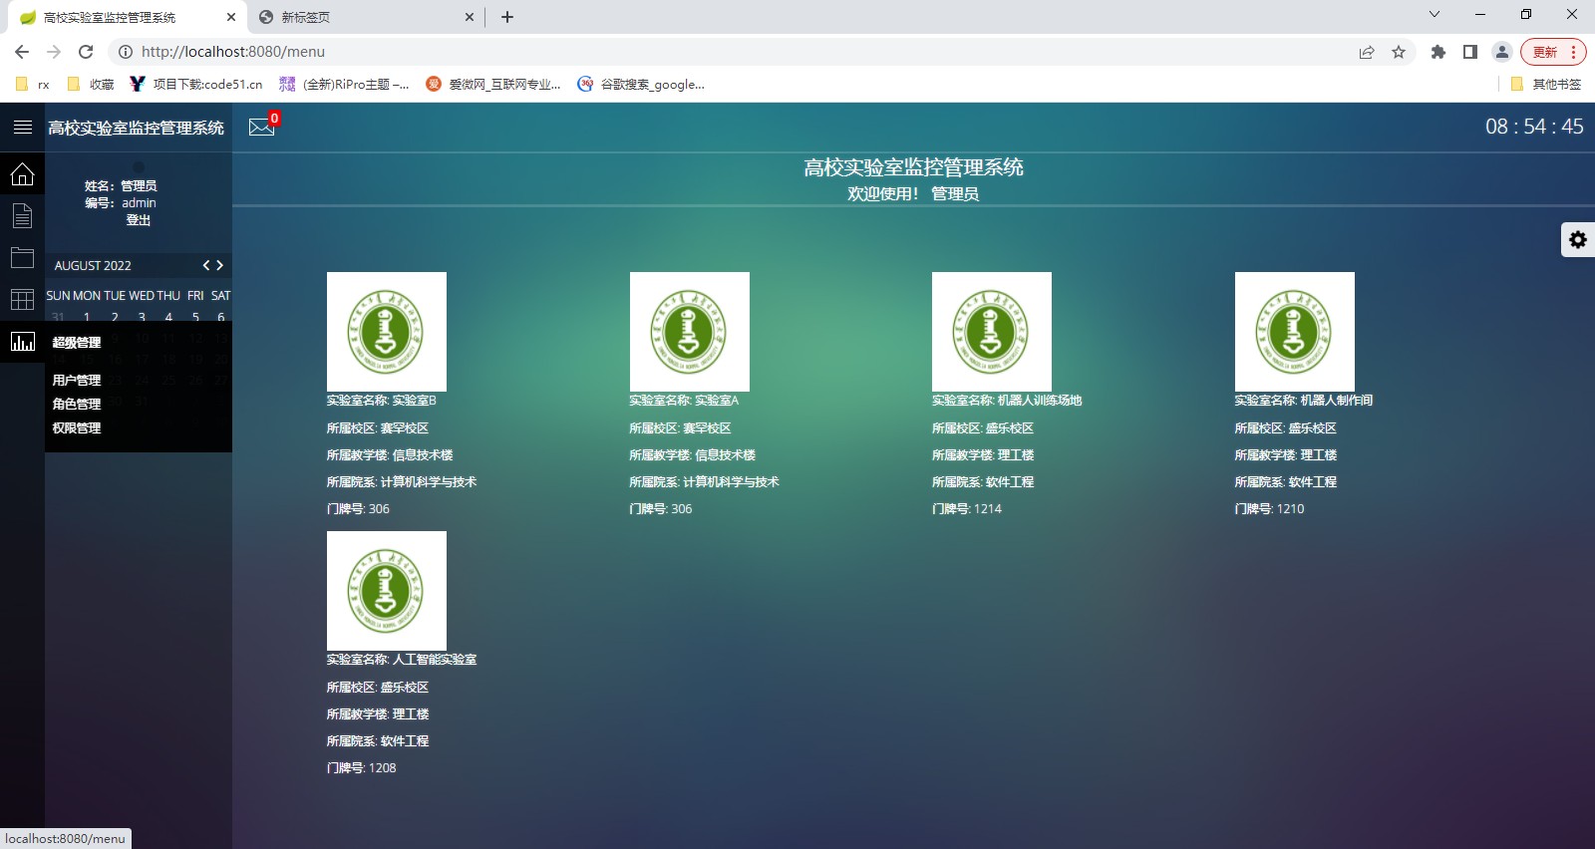Open browser side panel icon
1595x849 pixels.
1469,52
